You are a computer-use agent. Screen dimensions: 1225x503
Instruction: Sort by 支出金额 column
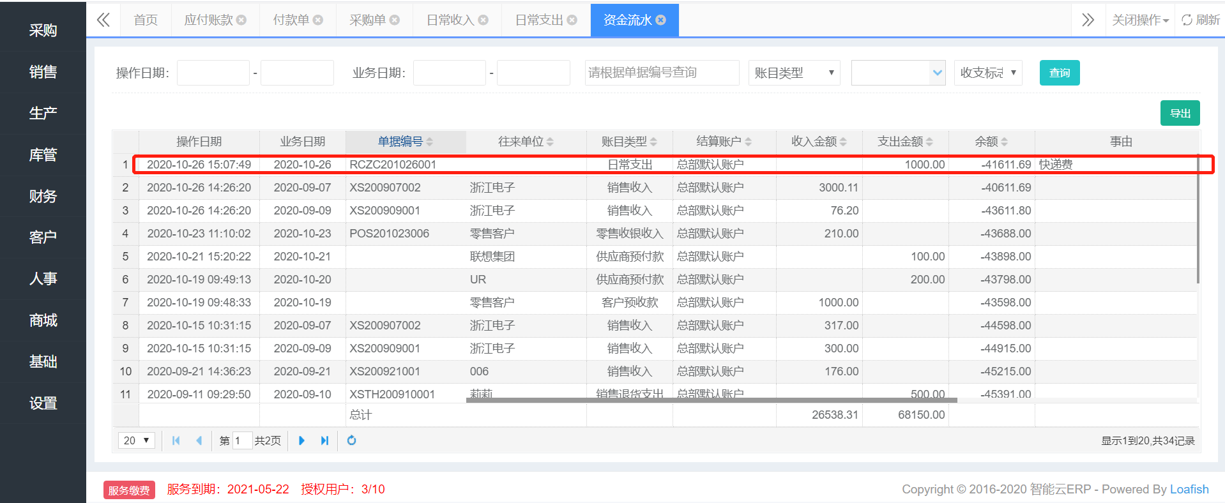tap(906, 142)
